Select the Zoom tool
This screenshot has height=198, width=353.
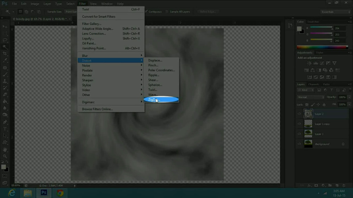(x=5, y=156)
